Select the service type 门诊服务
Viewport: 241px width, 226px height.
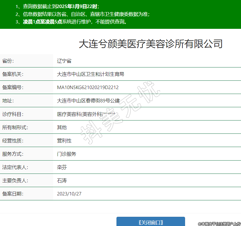(x=67, y=154)
